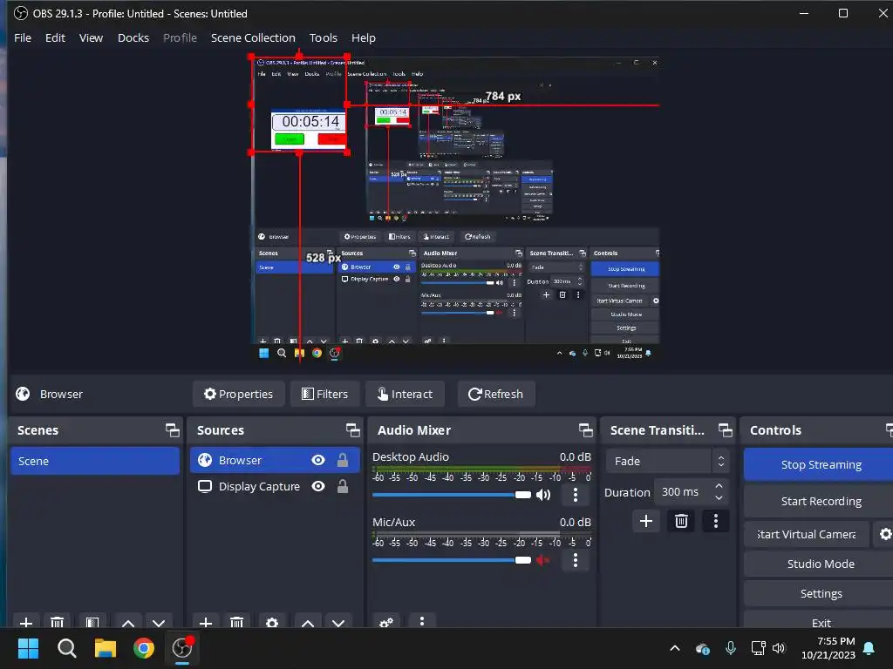This screenshot has height=669, width=893.
Task: Undock the Sources panel
Action: coord(352,430)
